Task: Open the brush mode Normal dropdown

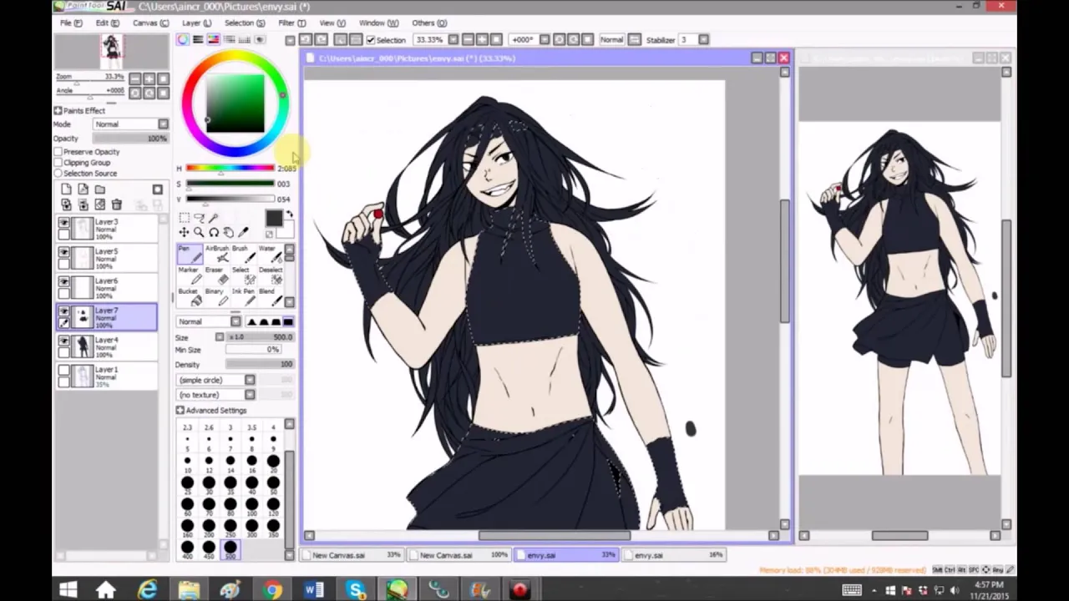Action: click(x=208, y=322)
